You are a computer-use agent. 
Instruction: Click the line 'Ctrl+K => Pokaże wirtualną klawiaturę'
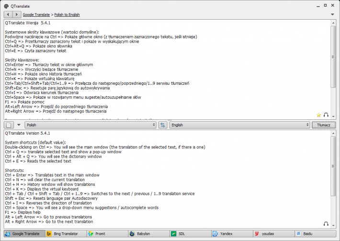click(40, 79)
